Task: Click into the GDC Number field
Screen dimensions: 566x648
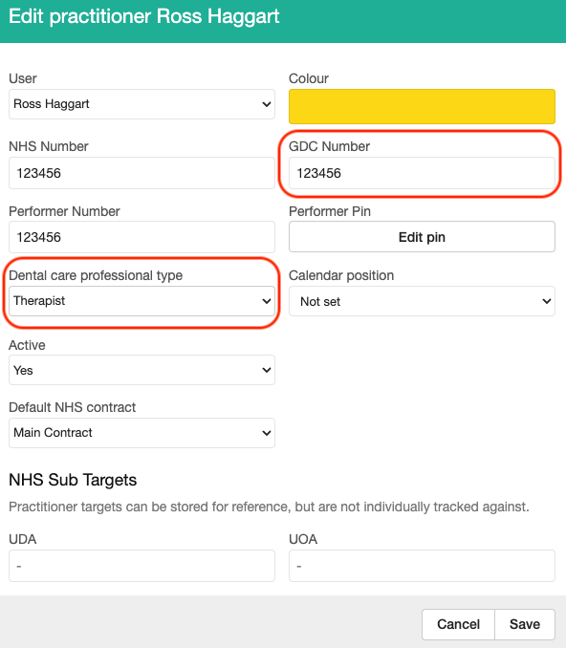Action: point(422,173)
